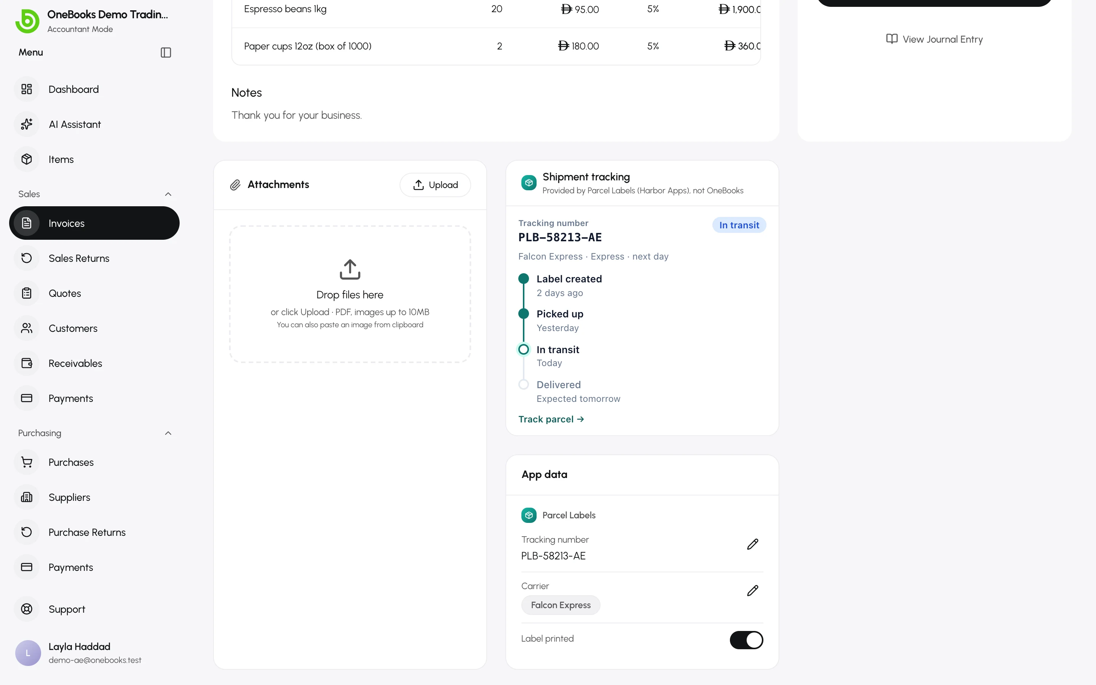The image size is (1096, 685).
Task: Open the Suppliers building icon
Action: (x=27, y=497)
